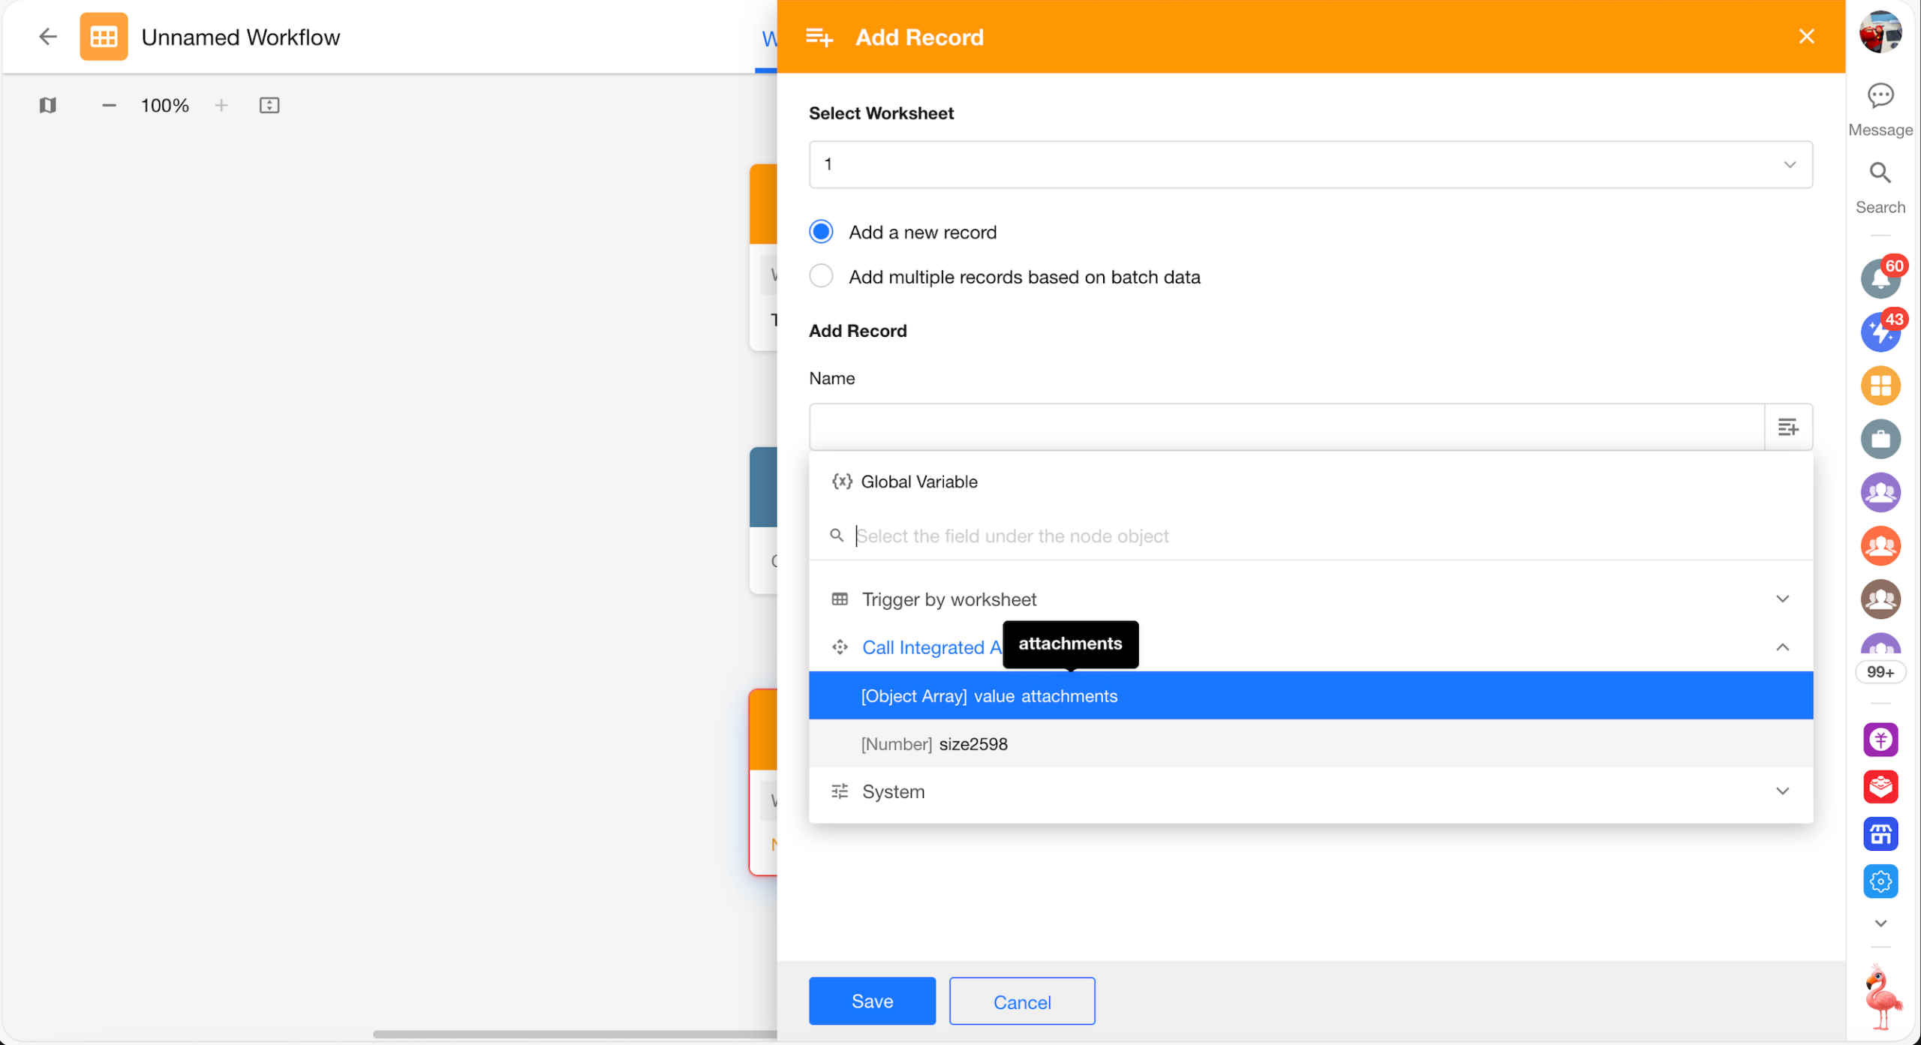The image size is (1921, 1045).
Task: Click the field insert icon beside Name
Action: coord(1787,427)
